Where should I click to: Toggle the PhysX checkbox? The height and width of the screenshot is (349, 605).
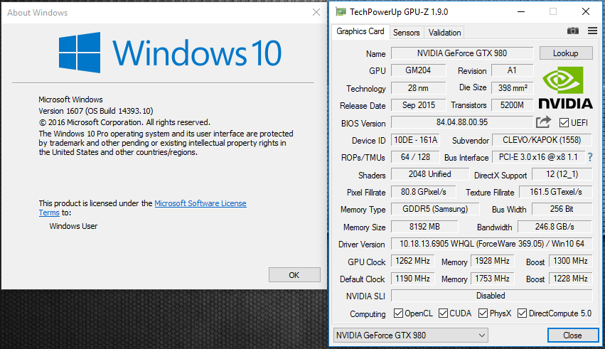(x=483, y=313)
